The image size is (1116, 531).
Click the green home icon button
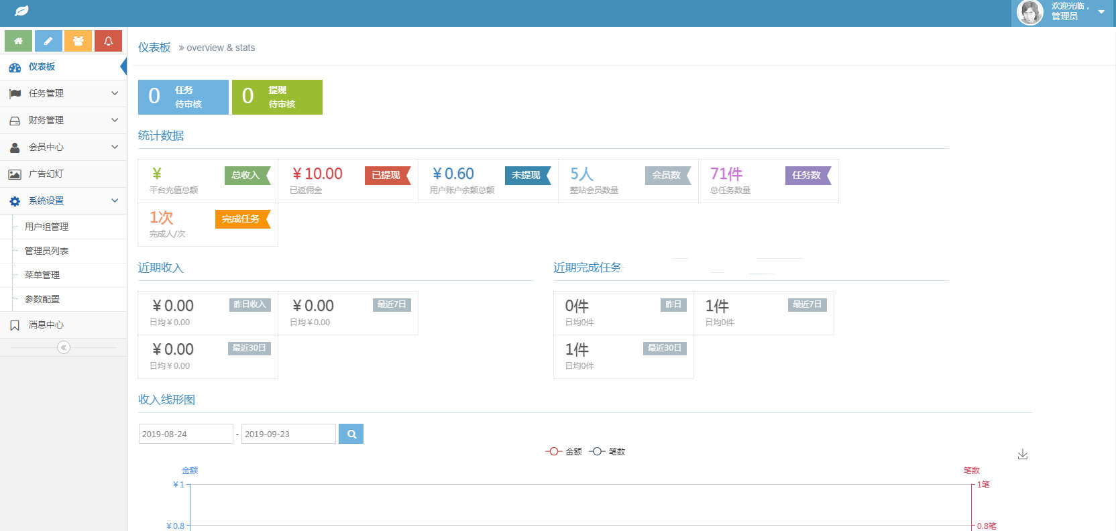[x=19, y=41]
